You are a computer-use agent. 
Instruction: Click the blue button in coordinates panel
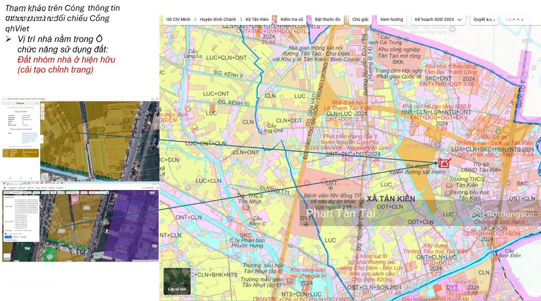click(9, 237)
